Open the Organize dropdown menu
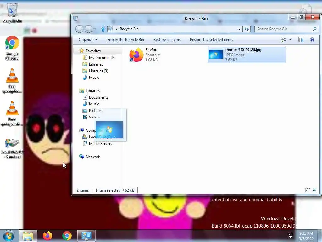 (x=88, y=40)
